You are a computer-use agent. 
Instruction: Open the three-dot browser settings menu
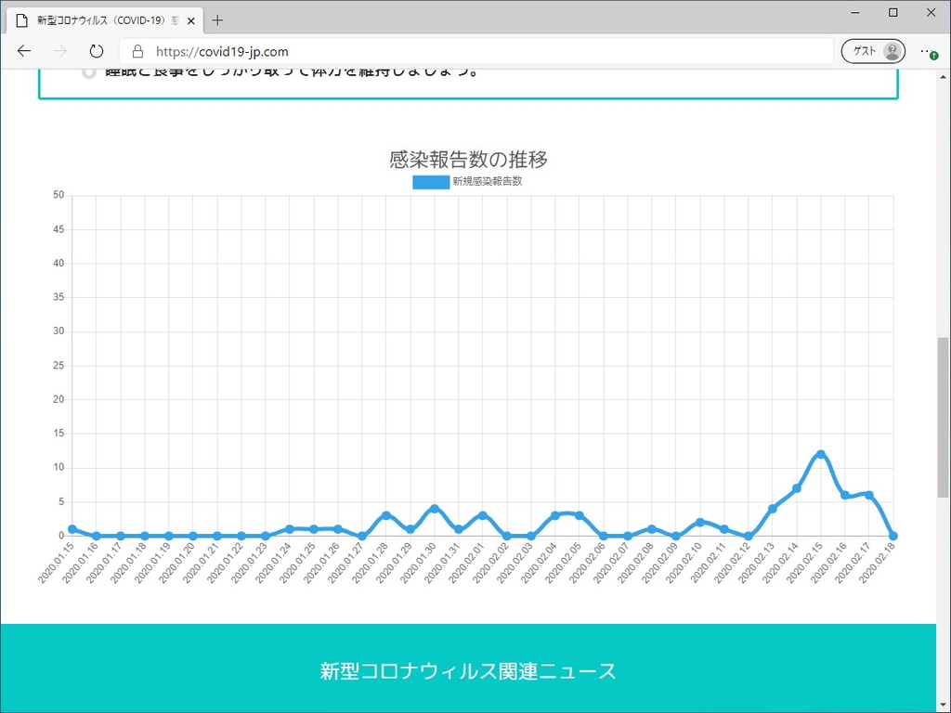point(926,52)
